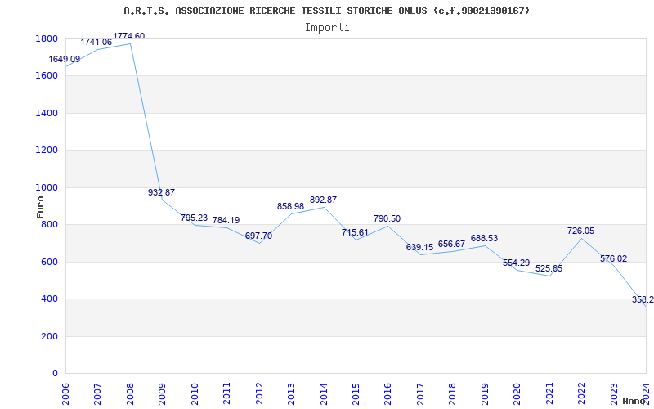Click the 525.65 data label
Image resolution: width=654 pixels, height=409 pixels.
click(x=549, y=269)
